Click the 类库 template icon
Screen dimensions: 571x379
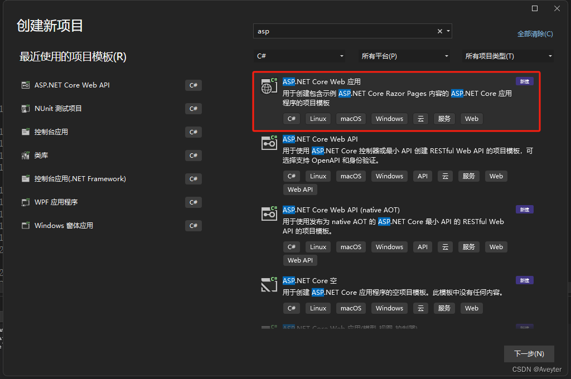pyautogui.click(x=26, y=156)
